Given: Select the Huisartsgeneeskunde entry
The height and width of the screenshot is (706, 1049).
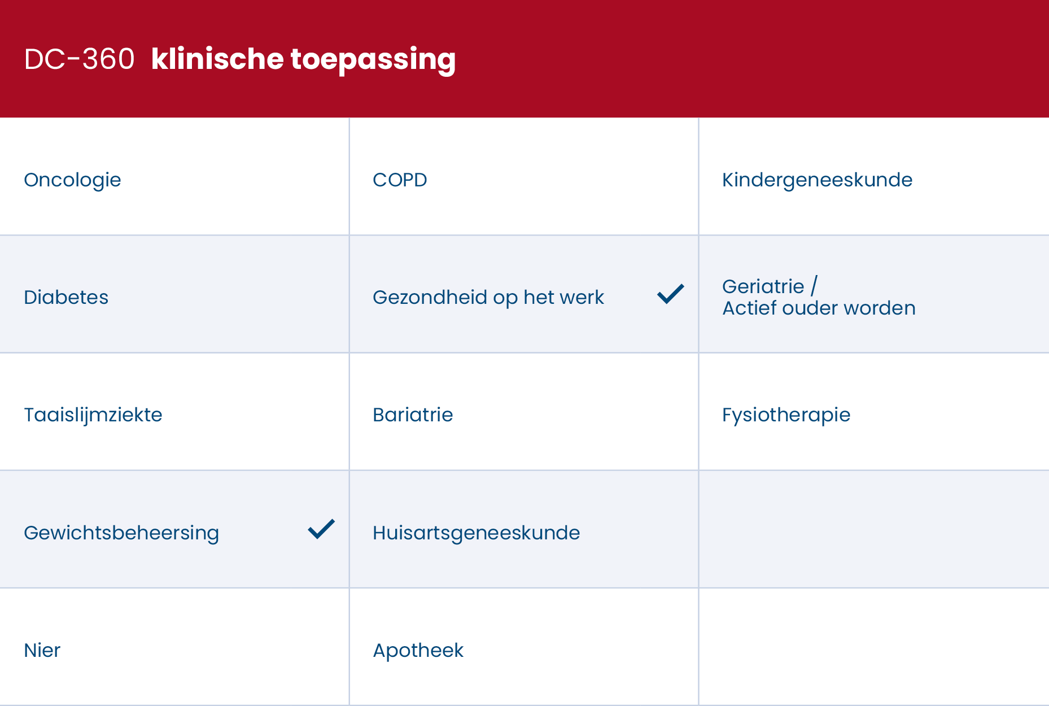Looking at the screenshot, I should click(476, 533).
